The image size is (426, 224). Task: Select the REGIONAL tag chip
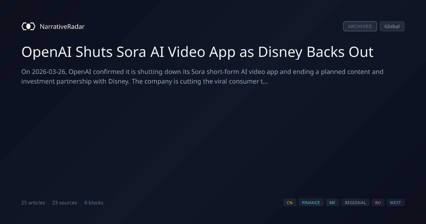click(x=355, y=203)
